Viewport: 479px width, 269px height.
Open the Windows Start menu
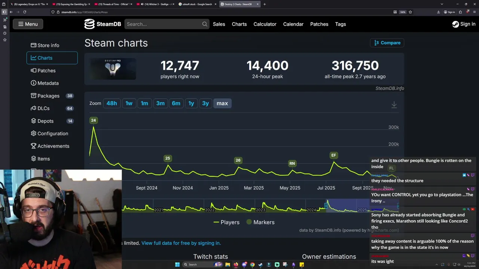click(x=177, y=265)
